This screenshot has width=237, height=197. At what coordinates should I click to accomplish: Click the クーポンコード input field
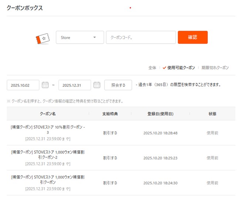tap(141, 37)
